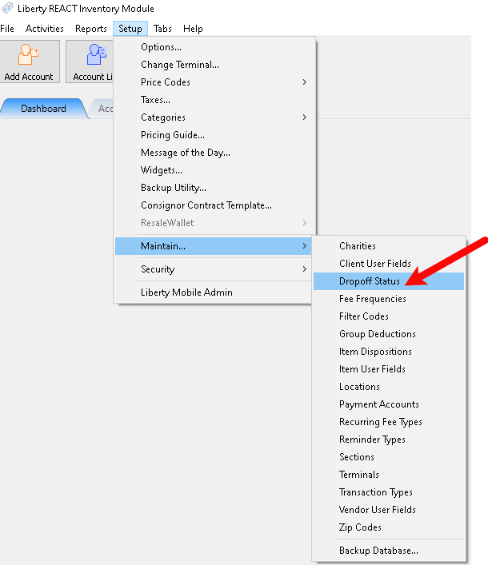Open Item User Fields
488x565 pixels.
coord(389,369)
